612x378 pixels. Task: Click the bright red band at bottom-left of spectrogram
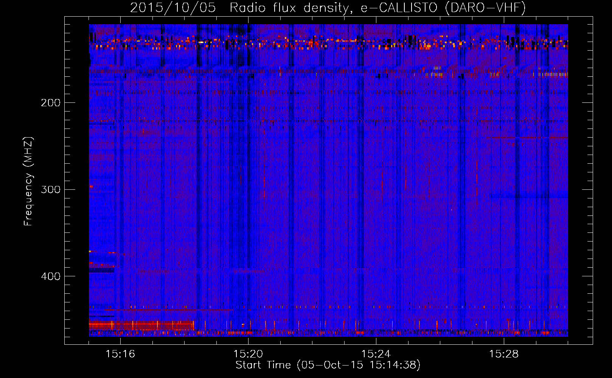140,325
